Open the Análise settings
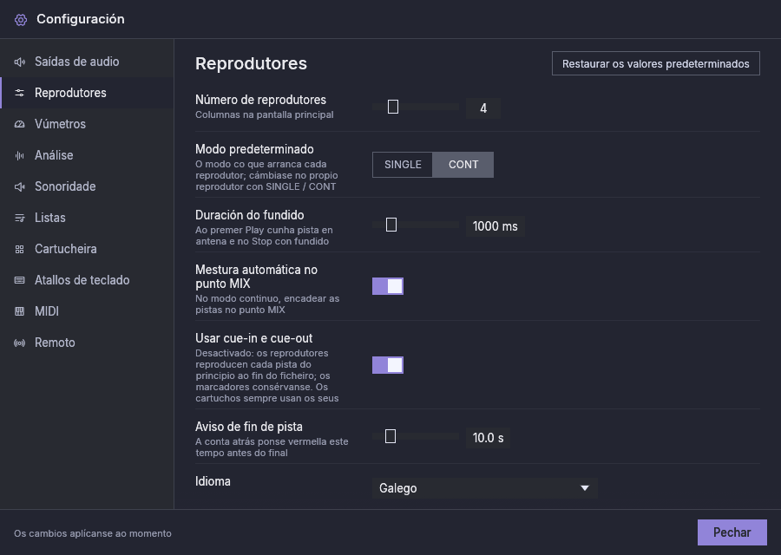 (x=87, y=155)
